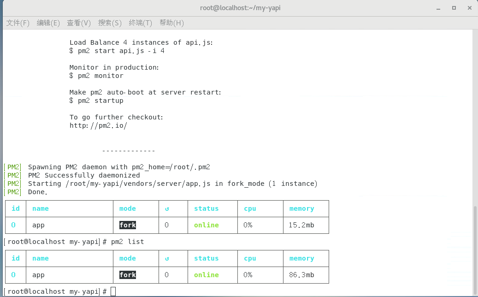Click the http://pm2.io/ URL

pyautogui.click(x=98, y=125)
